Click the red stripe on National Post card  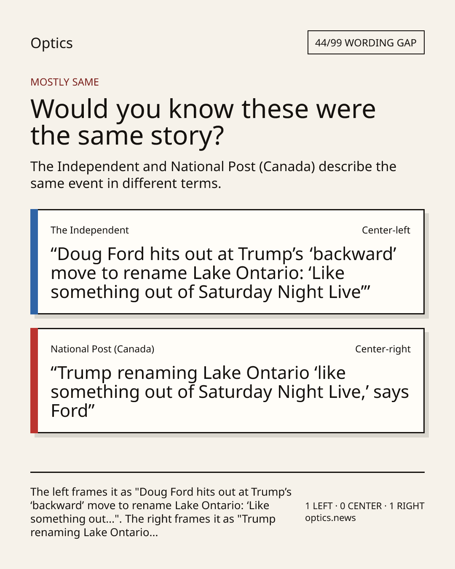[x=34, y=381]
